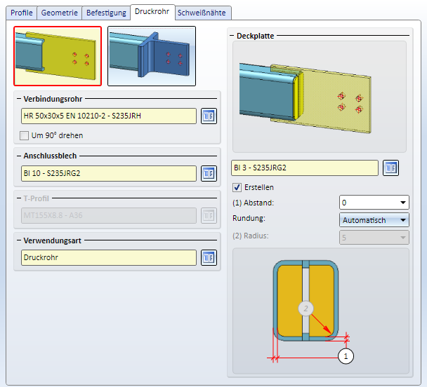Click the Deckplatte field BI 3 - S235JRG2
The width and height of the screenshot is (427, 387).
[305, 168]
